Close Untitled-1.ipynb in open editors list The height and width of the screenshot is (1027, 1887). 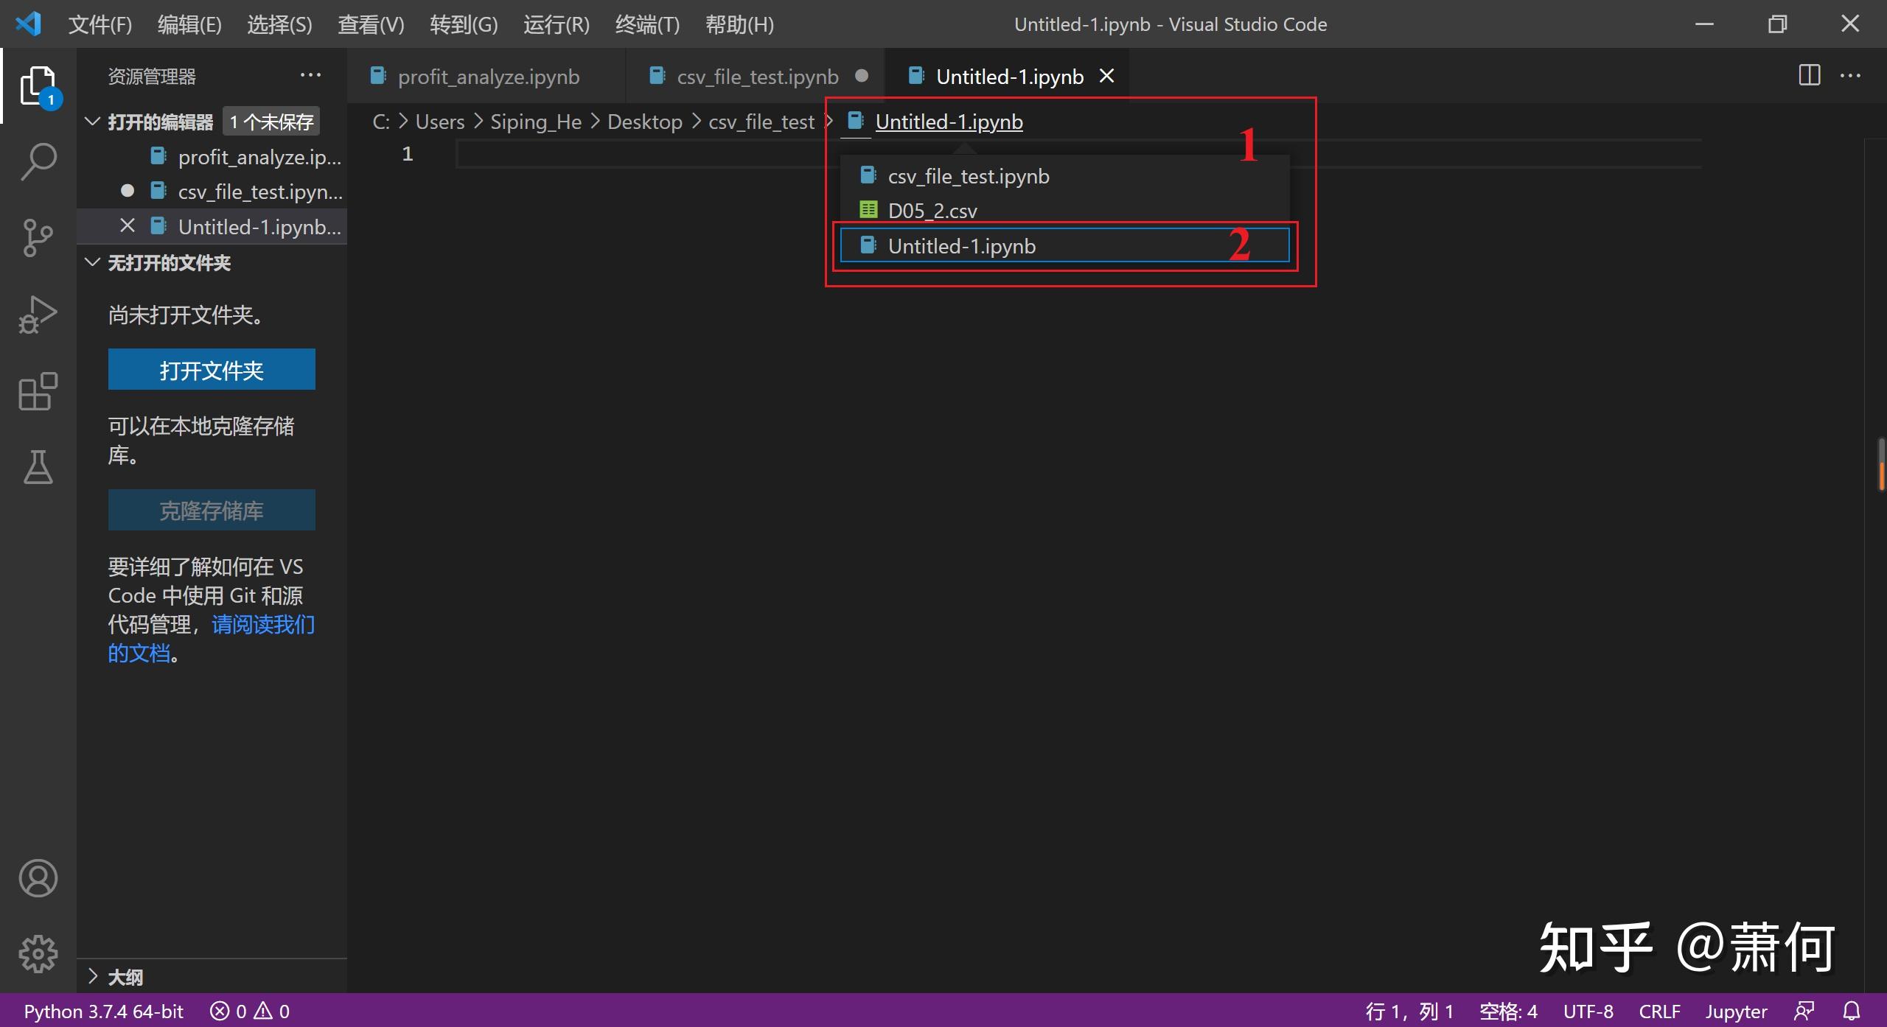click(128, 226)
